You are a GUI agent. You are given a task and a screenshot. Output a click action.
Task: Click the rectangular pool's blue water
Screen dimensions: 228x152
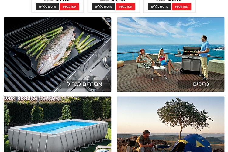(x=58, y=127)
